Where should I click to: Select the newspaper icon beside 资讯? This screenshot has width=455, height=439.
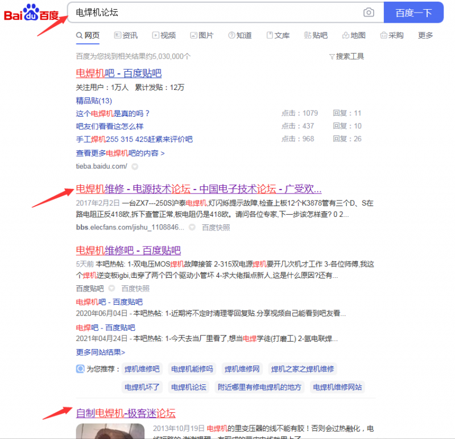pyautogui.click(x=117, y=35)
